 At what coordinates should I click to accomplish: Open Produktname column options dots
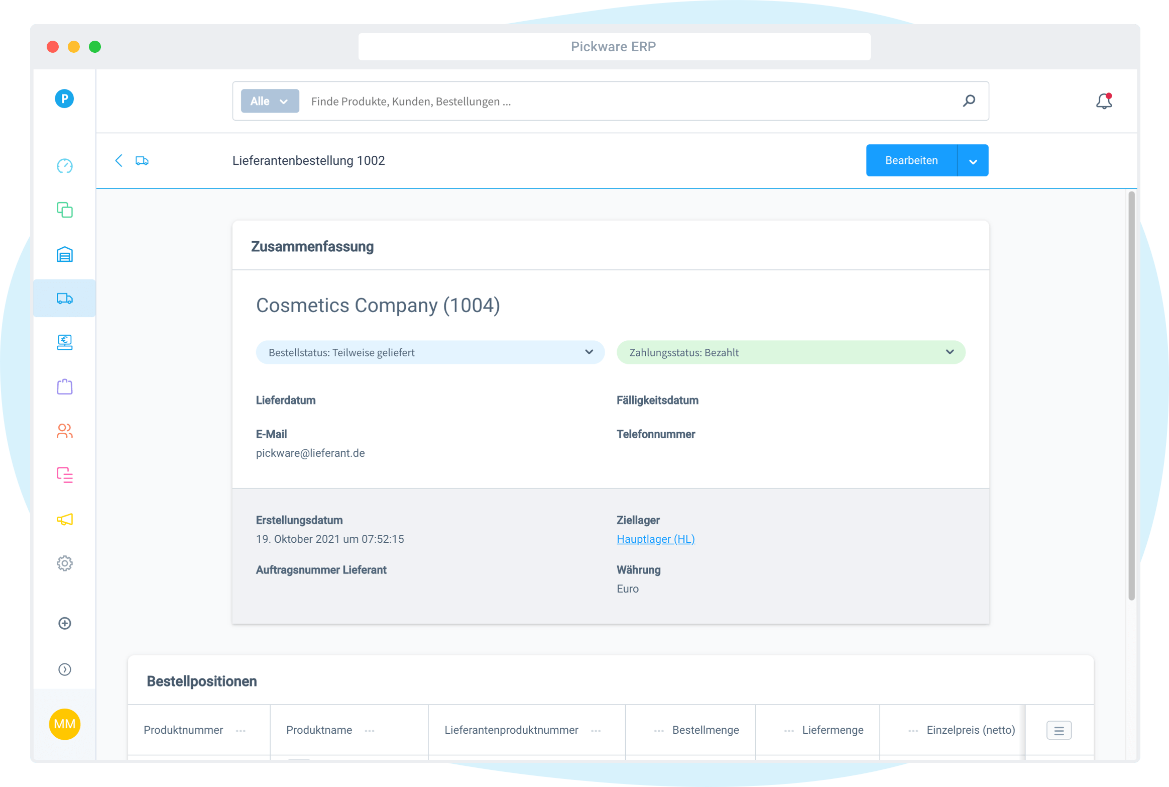tap(370, 731)
